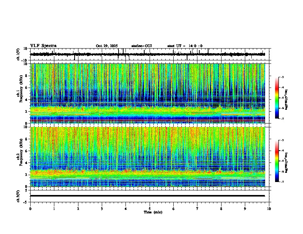Click the "5" tick on ch.3(V) axis
The image size is (303, 234).
coord(27,190)
